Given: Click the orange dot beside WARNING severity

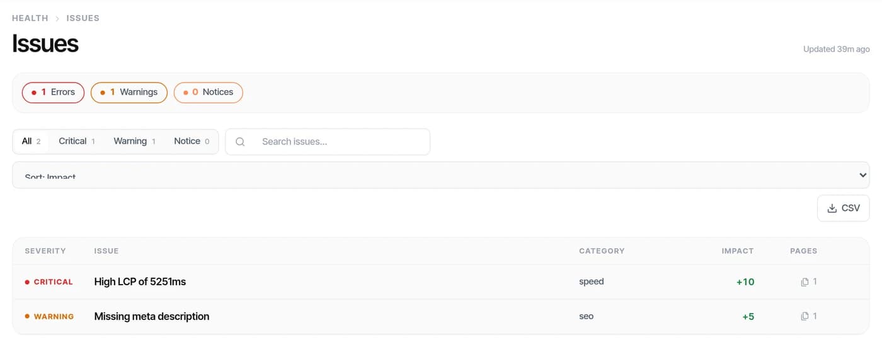Looking at the screenshot, I should click(27, 316).
